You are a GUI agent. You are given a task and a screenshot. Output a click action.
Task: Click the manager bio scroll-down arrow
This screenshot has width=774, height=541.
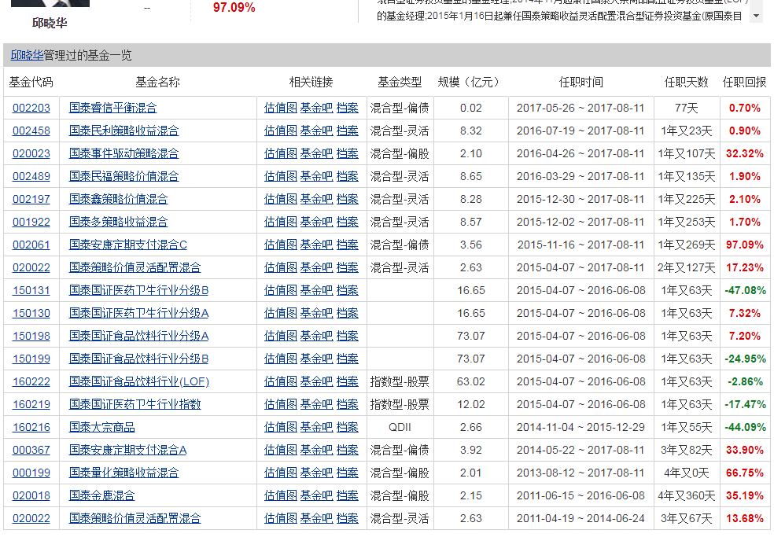(x=756, y=16)
